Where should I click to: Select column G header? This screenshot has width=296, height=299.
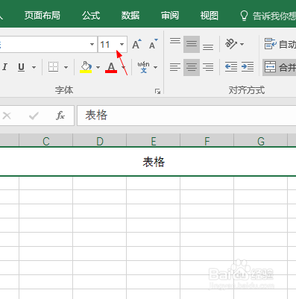pos(261,141)
